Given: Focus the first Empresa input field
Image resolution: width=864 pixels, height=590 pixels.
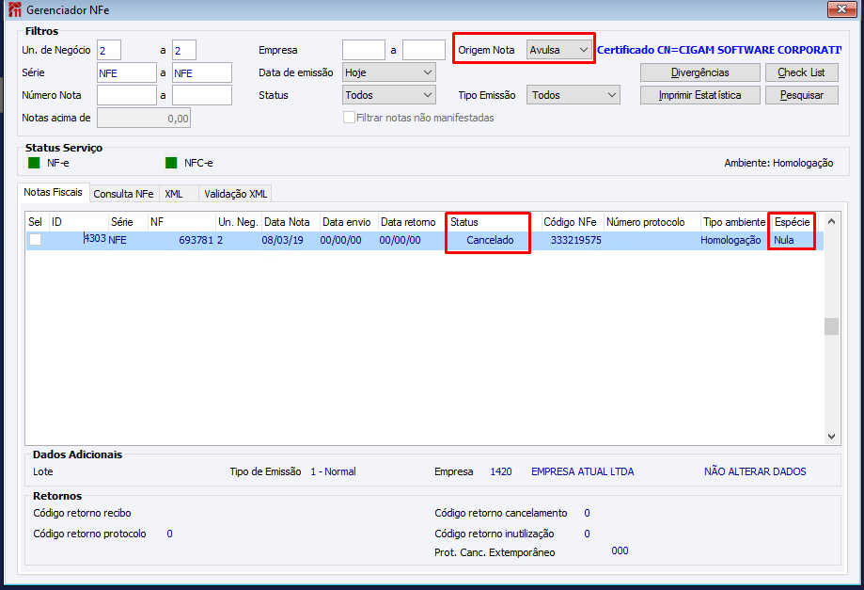Looking at the screenshot, I should pos(364,50).
